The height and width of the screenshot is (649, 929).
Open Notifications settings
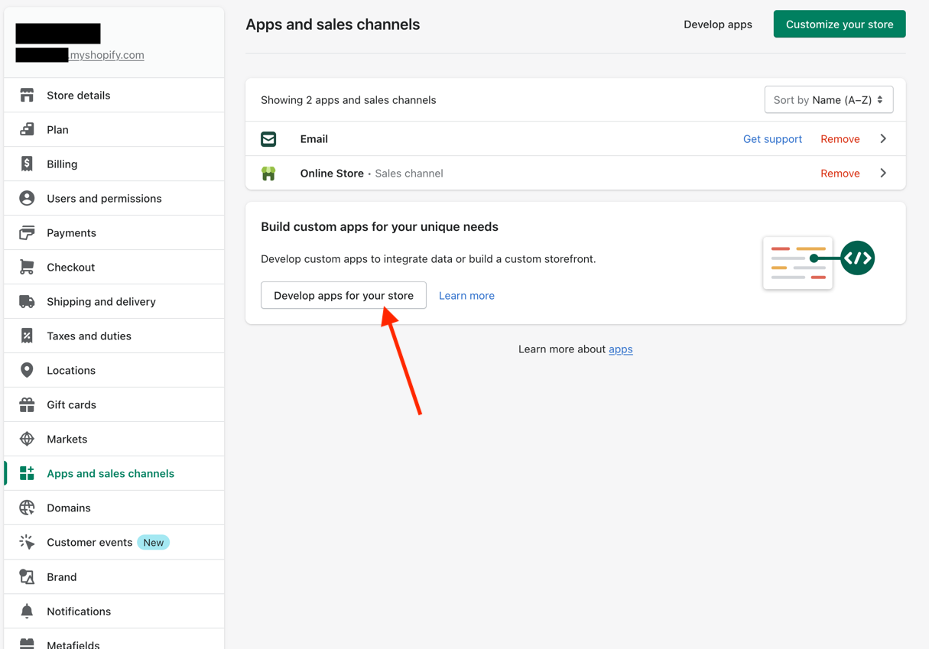[115, 612]
